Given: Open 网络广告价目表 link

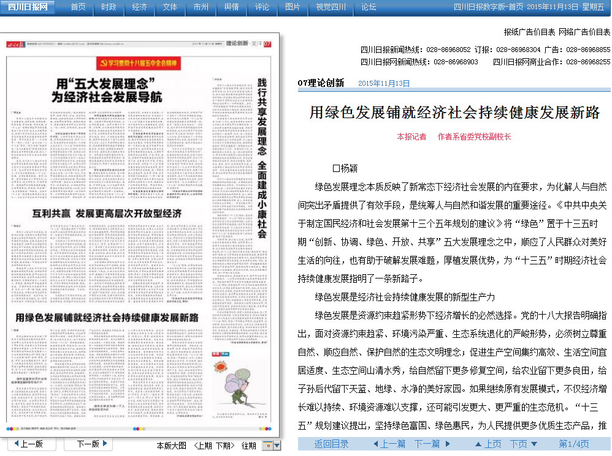Looking at the screenshot, I should point(584,32).
